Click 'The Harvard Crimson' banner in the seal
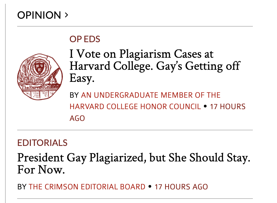This screenshot has width=277, height=203. [x=40, y=87]
